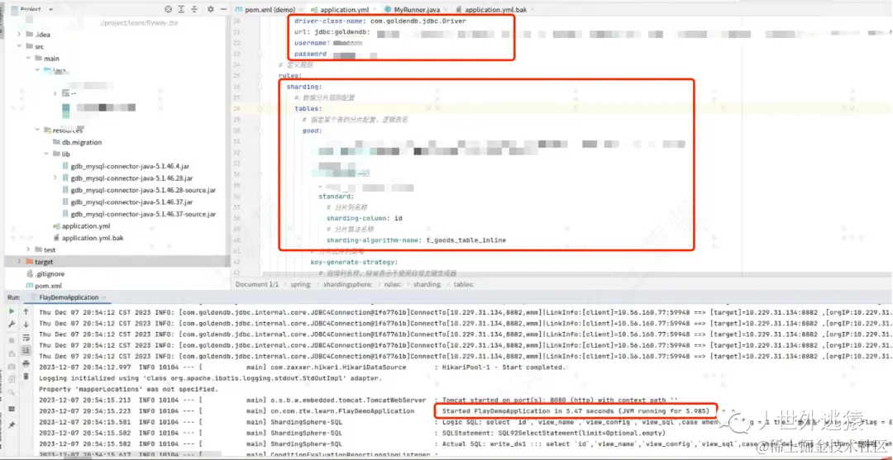Screen dimensions: 893x460
Task: Take a thread dump with the camera icon
Action: [12, 367]
